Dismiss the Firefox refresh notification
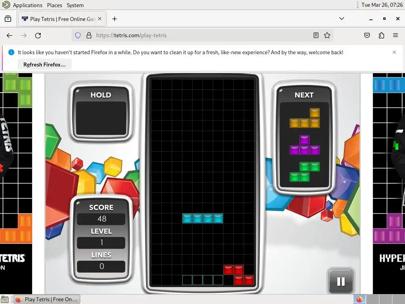The height and width of the screenshot is (304, 405). click(394, 52)
